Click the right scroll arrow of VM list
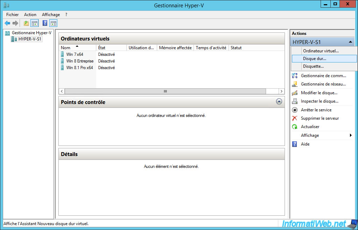Screen dimensions: 358x230 [x=281, y=91]
